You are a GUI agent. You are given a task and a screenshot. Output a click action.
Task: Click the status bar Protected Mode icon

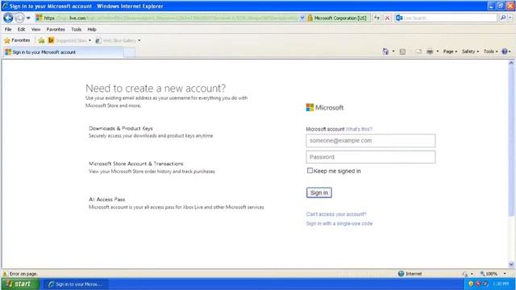[464, 274]
